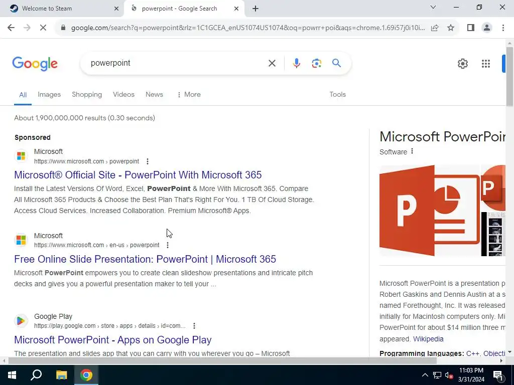514x385 pixels.
Task: Open options for Google Play result
Action: pyautogui.click(x=194, y=326)
